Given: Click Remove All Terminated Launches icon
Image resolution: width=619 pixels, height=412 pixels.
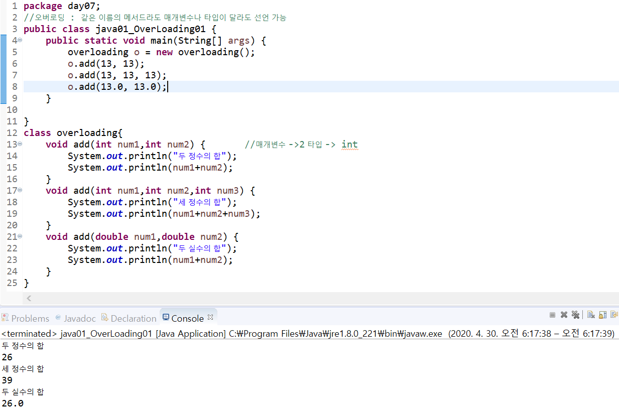Looking at the screenshot, I should [575, 315].
